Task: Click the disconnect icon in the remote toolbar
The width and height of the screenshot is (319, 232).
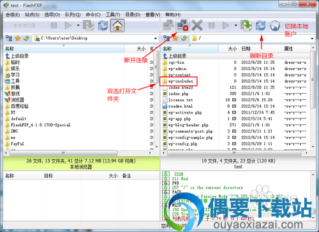Action: pos(182,25)
